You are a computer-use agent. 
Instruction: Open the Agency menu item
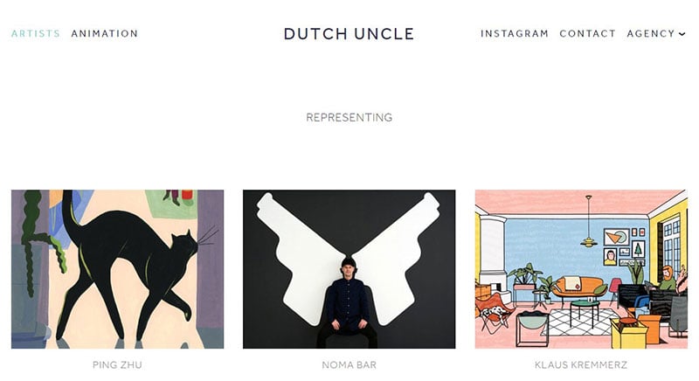pyautogui.click(x=651, y=33)
